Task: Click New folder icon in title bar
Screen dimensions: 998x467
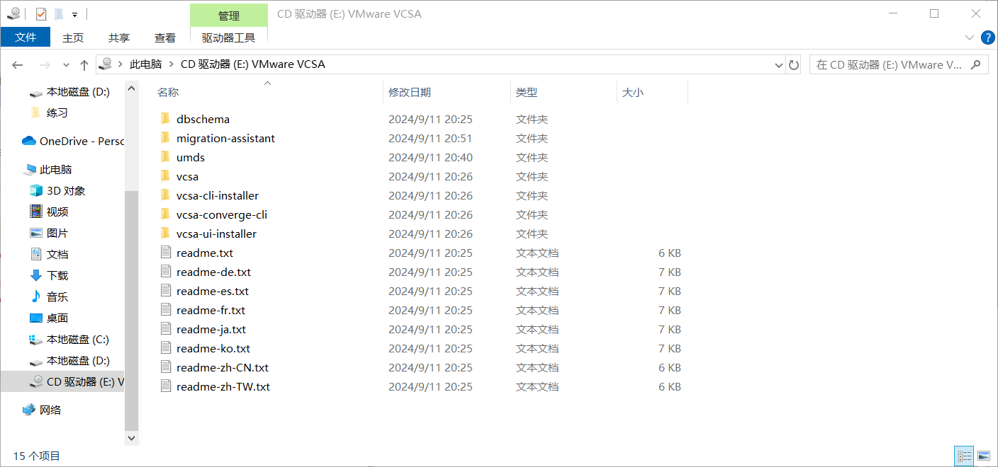Action: click(58, 13)
